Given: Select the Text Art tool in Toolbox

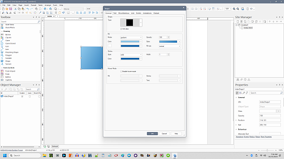Looking at the screenshot, I should click(x=8, y=64).
